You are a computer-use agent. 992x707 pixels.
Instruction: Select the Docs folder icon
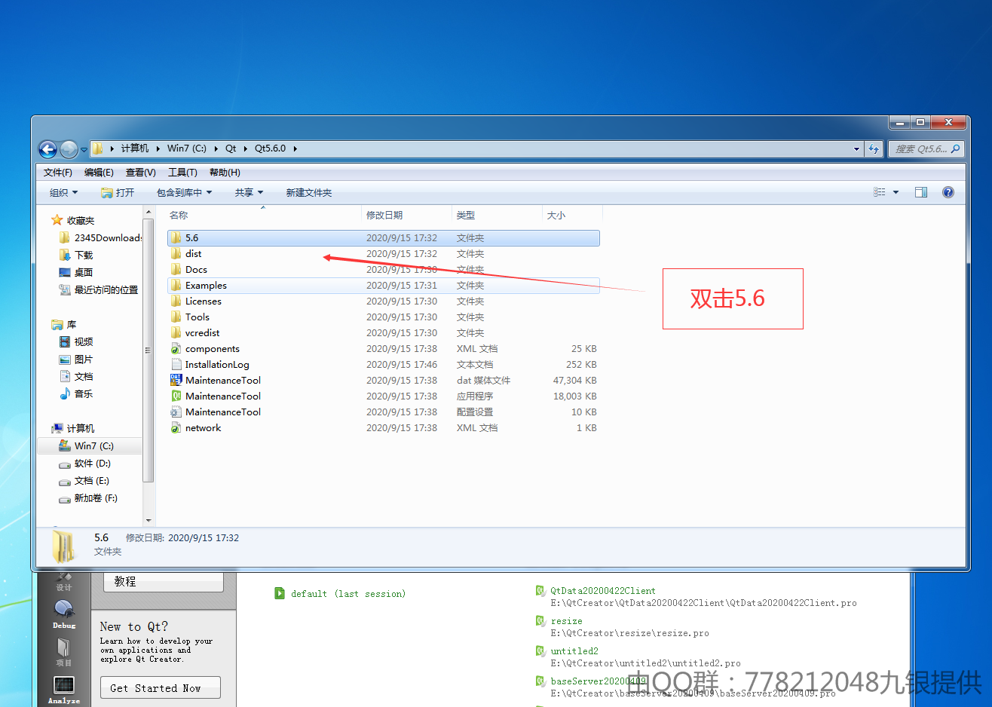[176, 270]
